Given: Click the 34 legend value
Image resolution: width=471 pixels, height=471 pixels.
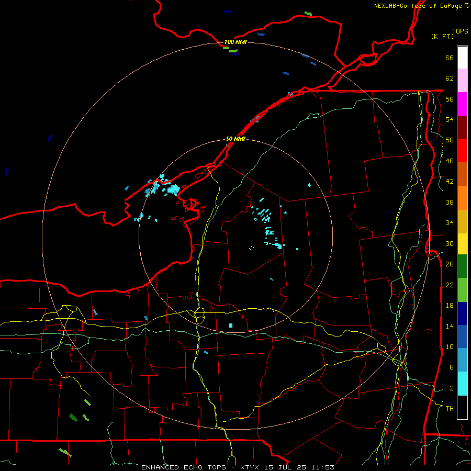Looking at the screenshot, I should click(x=450, y=223).
